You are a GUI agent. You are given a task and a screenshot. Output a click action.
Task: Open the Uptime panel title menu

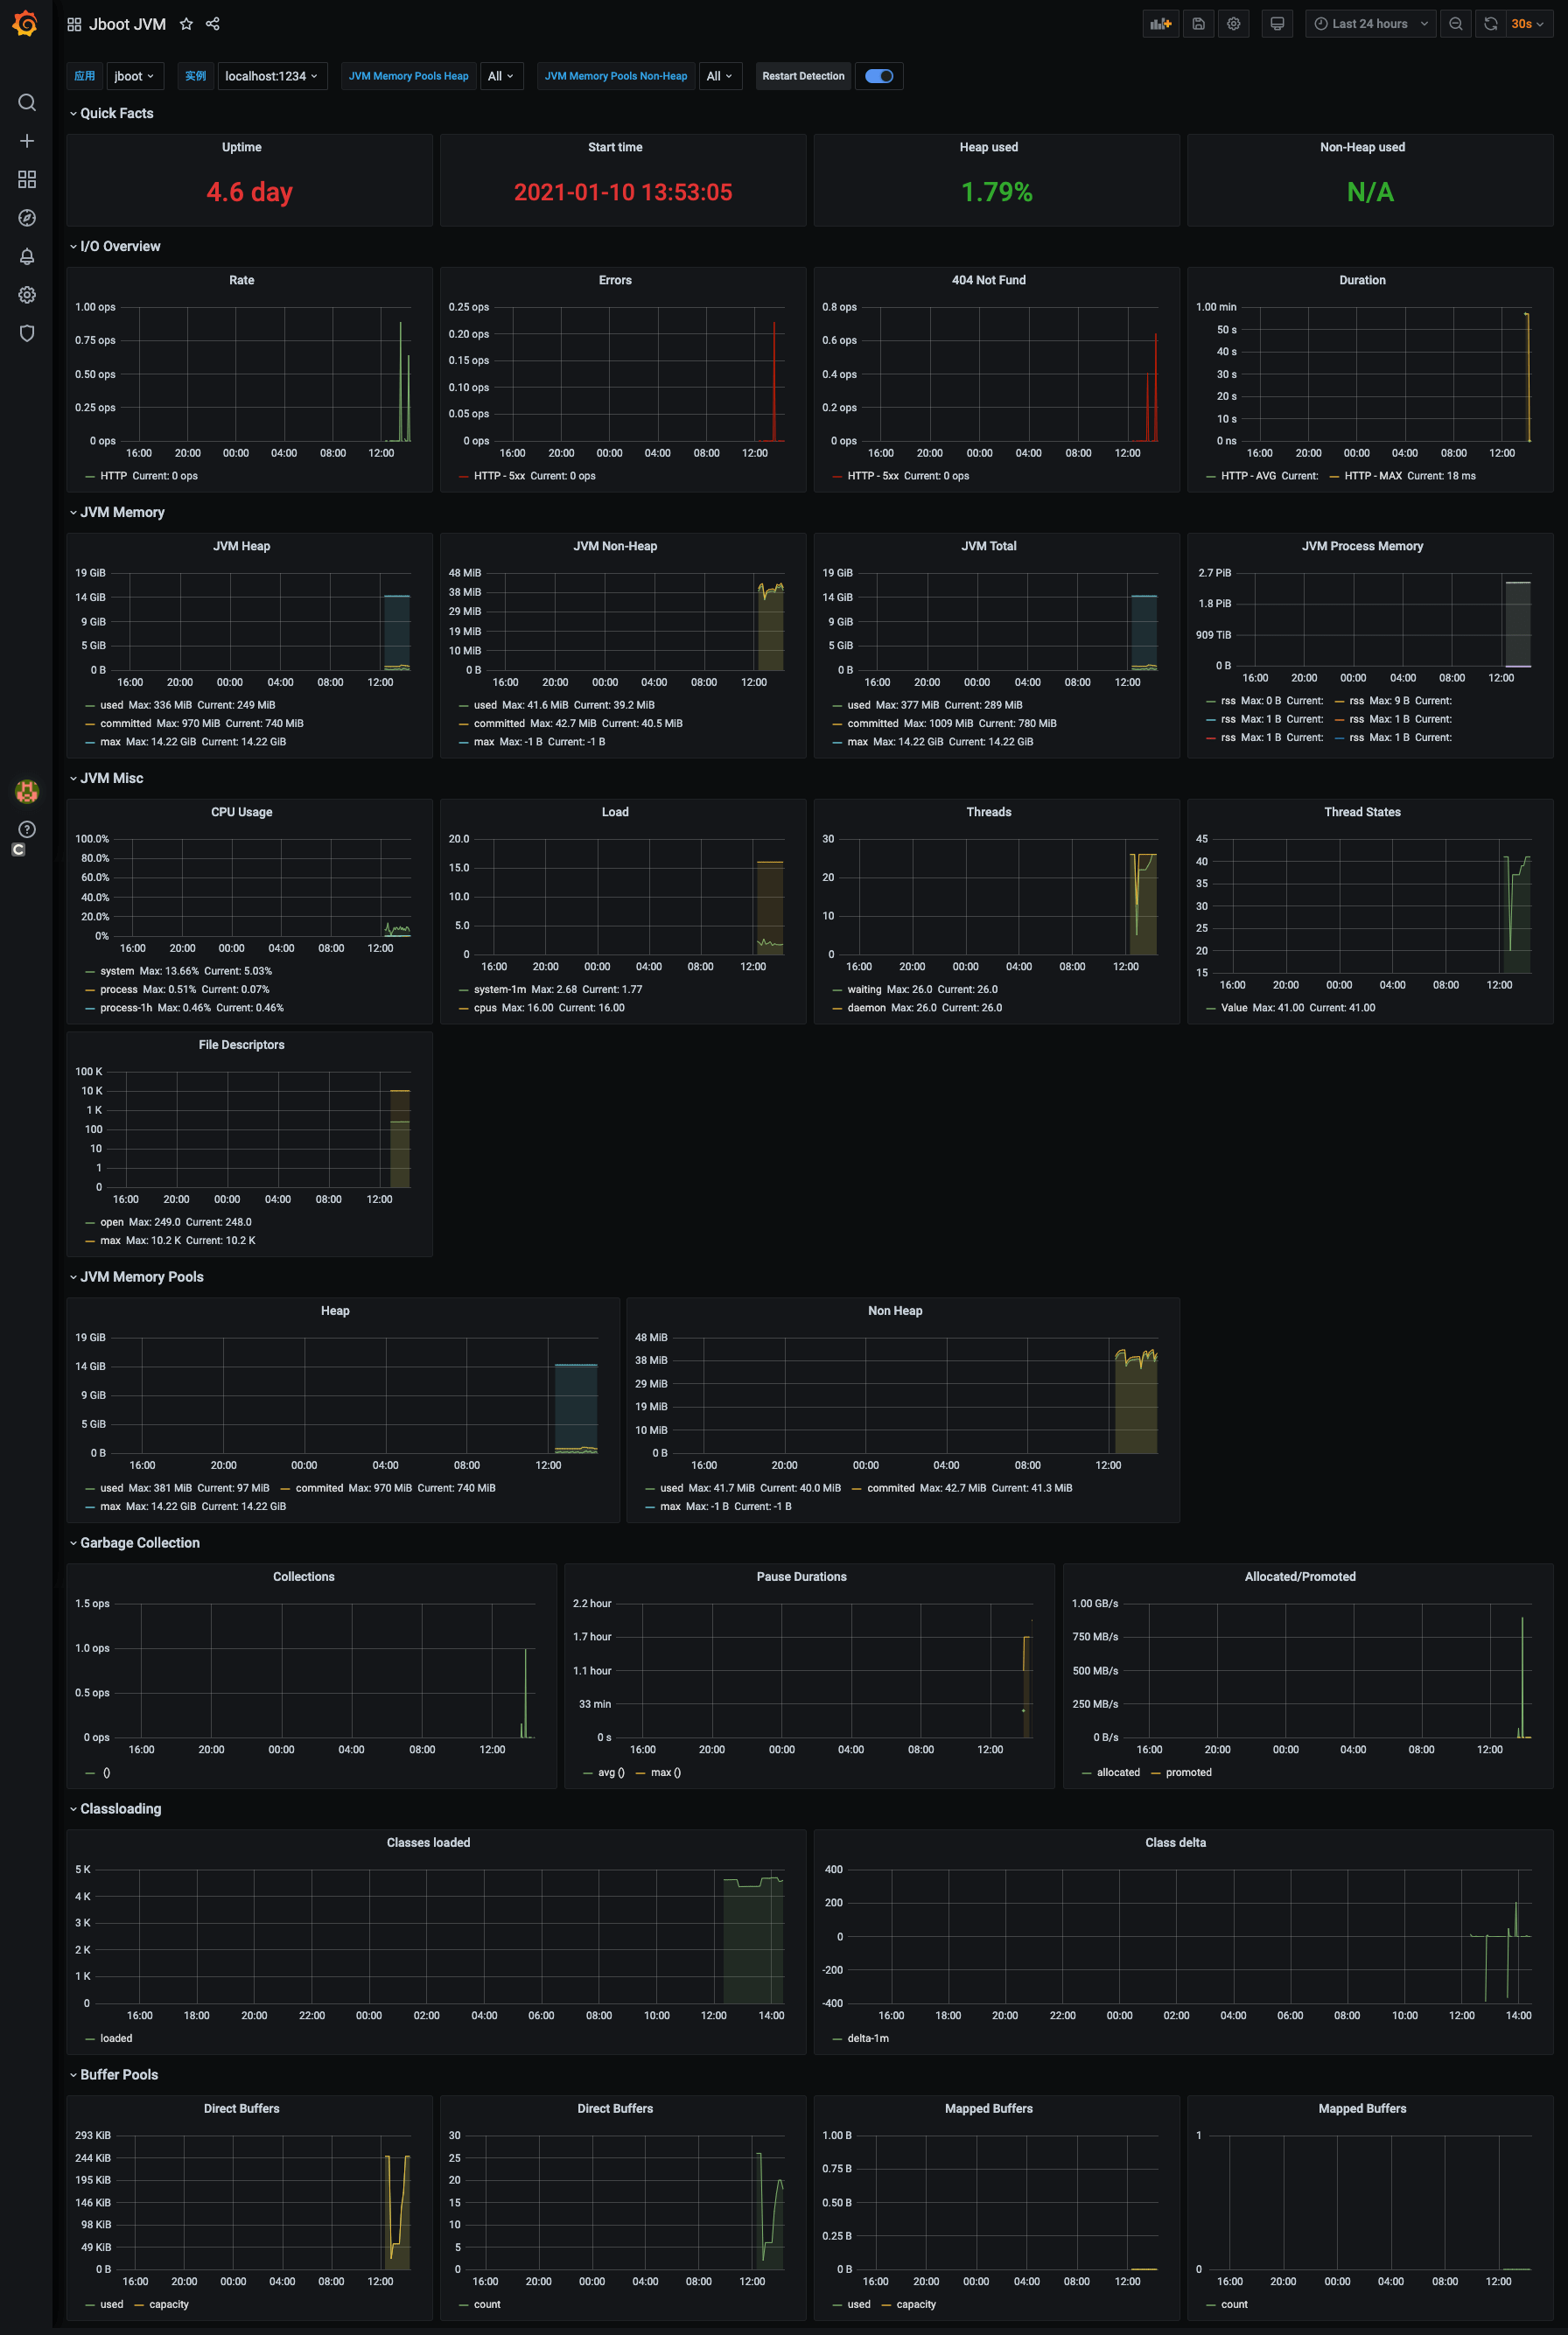(x=242, y=147)
